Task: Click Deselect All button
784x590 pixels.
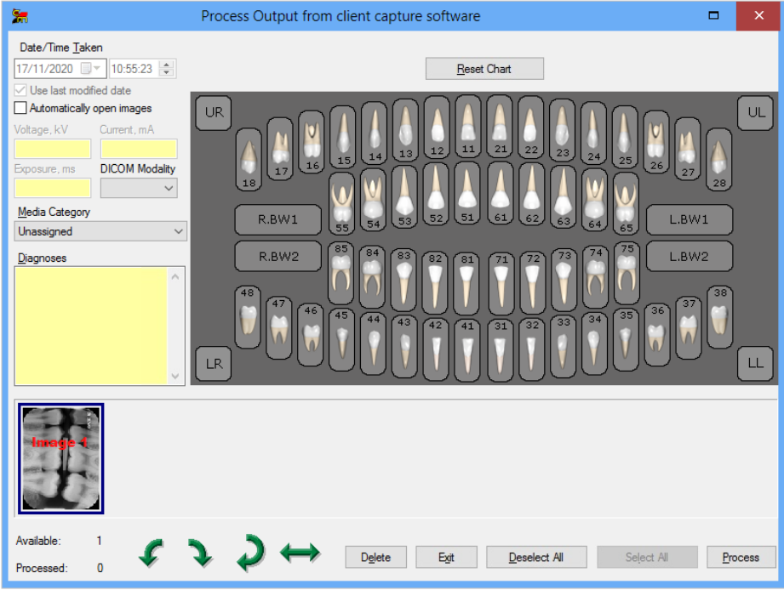Action: coord(536,557)
